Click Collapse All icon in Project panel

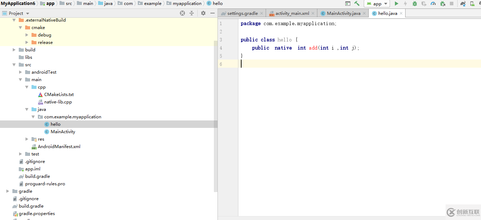(192, 13)
